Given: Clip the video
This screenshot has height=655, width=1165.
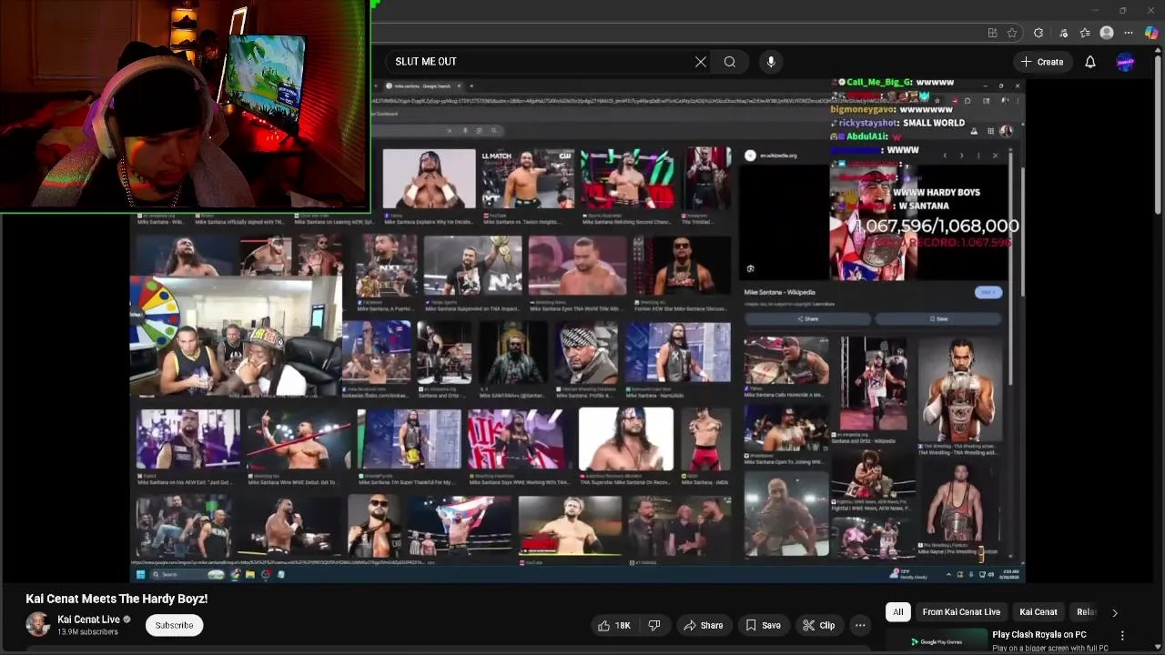Looking at the screenshot, I should point(818,625).
